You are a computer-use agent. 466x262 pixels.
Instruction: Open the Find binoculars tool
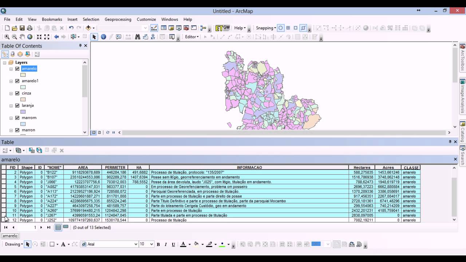[138, 37]
